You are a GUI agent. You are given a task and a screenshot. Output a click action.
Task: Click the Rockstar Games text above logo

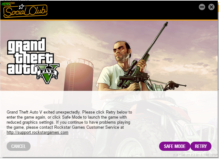pyautogui.click(x=9, y=4)
